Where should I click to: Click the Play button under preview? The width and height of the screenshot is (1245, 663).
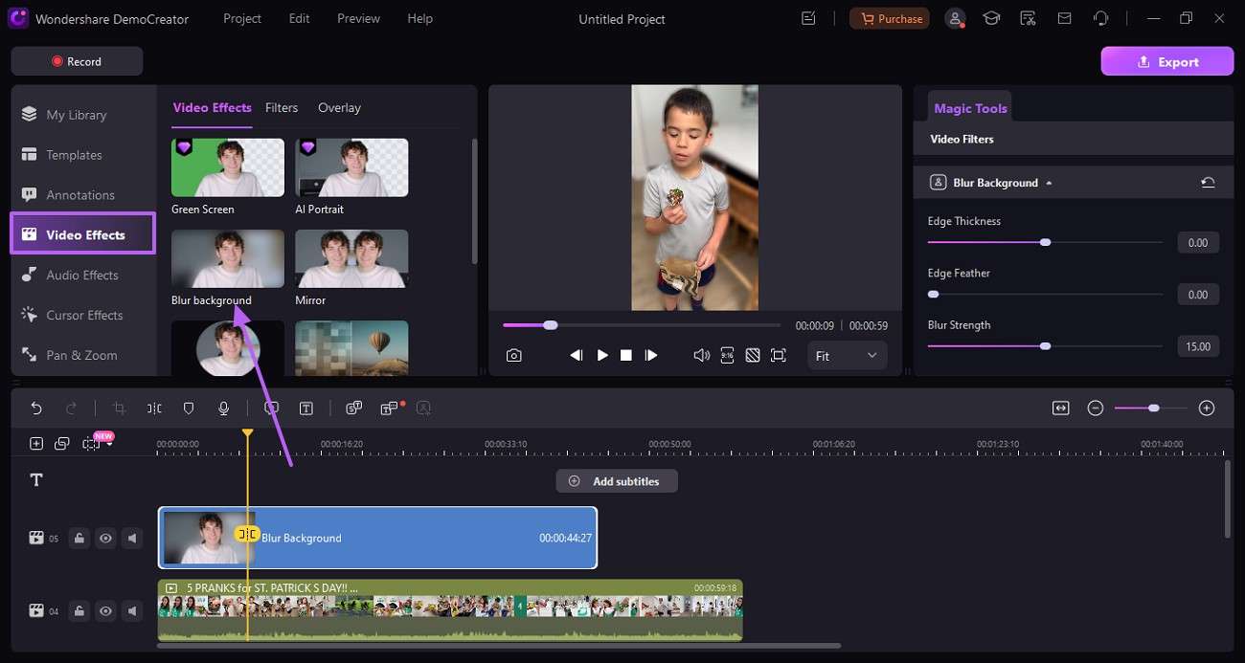[602, 355]
